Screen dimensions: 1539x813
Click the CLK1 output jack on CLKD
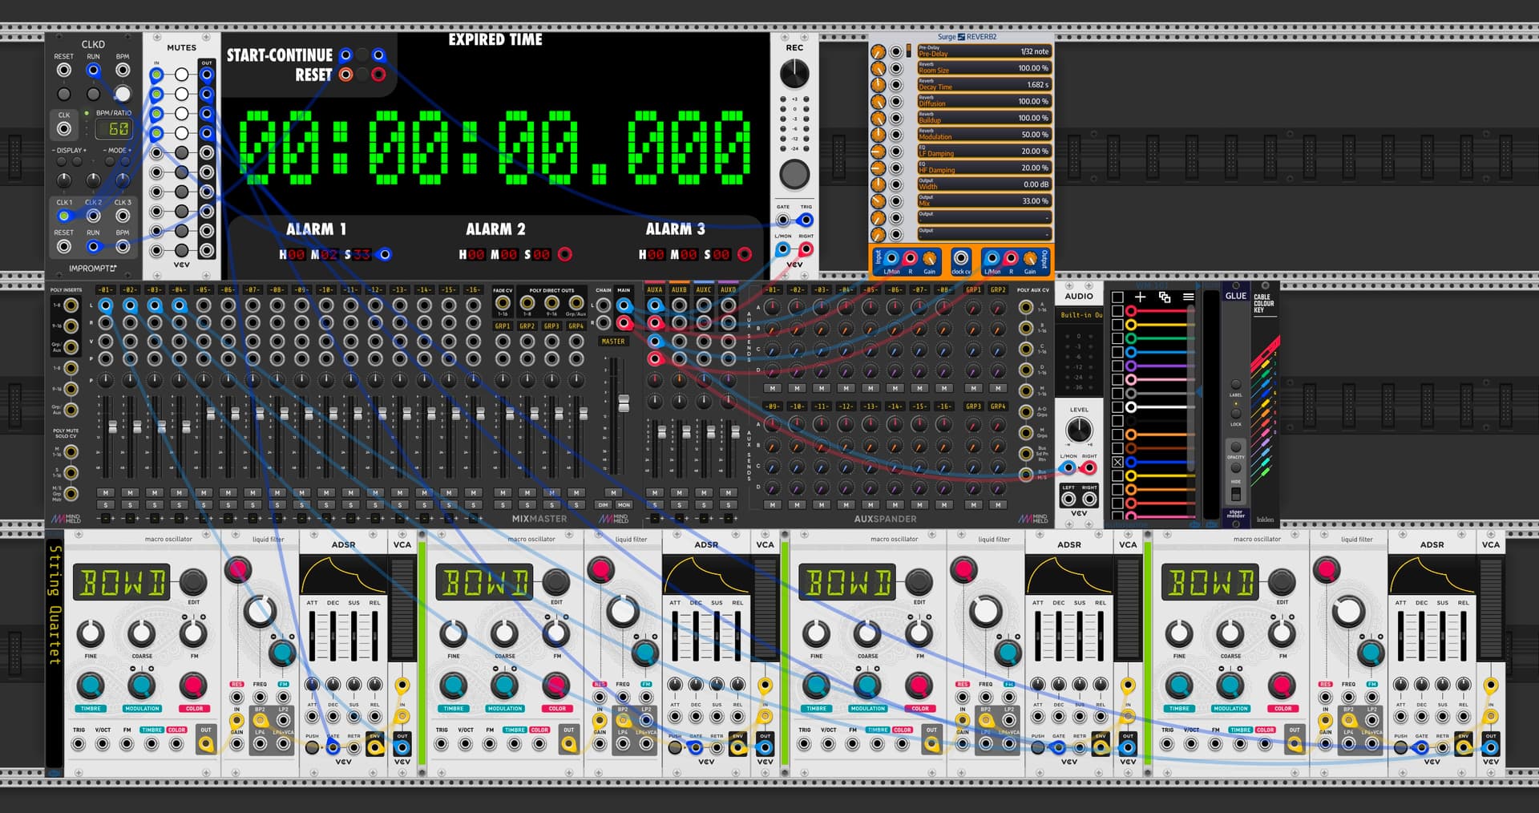pyautogui.click(x=64, y=216)
